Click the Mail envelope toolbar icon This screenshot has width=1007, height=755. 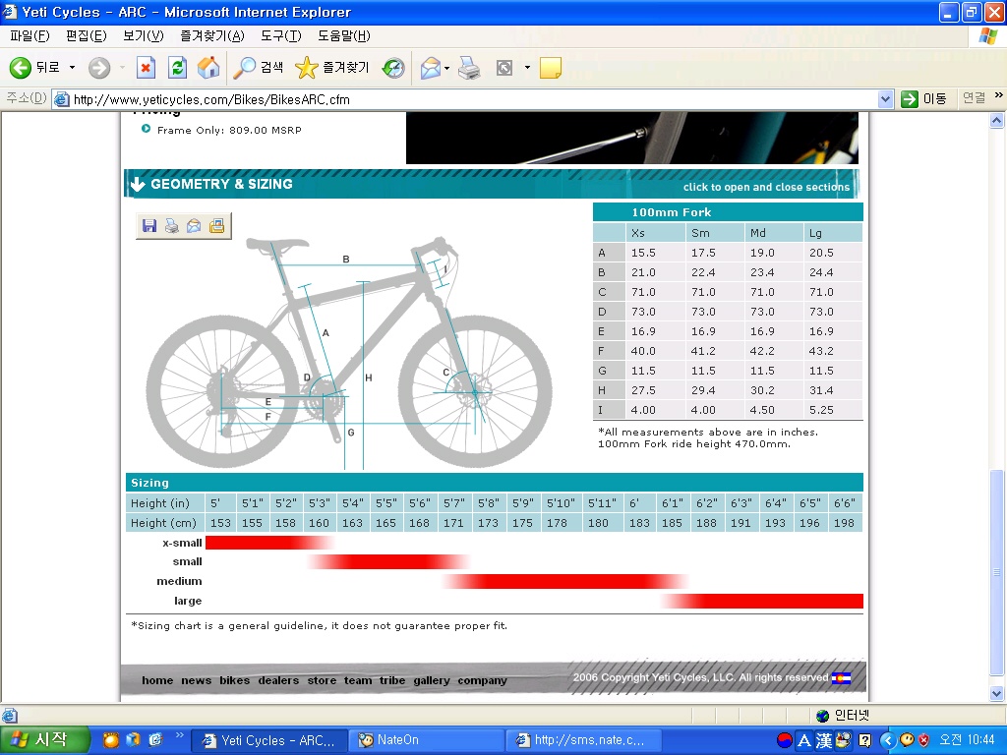coord(431,68)
